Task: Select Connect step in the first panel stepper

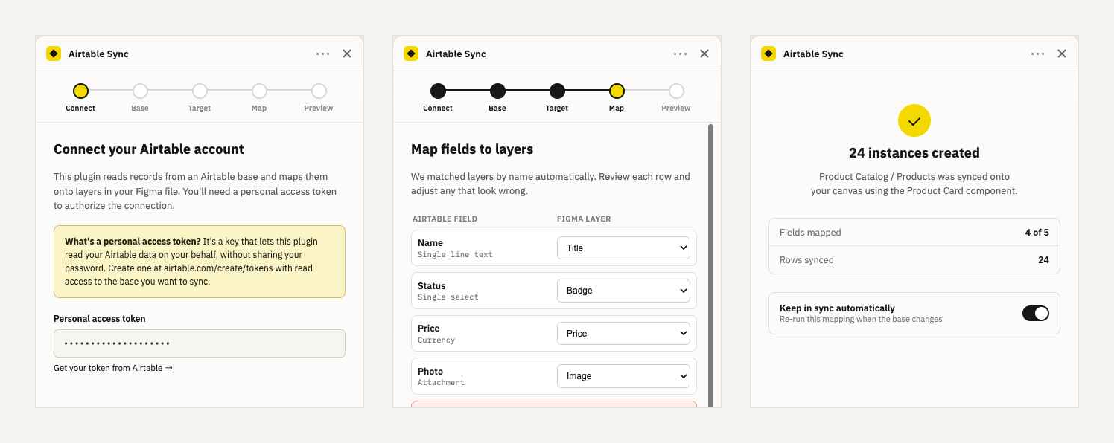Action: tap(80, 97)
